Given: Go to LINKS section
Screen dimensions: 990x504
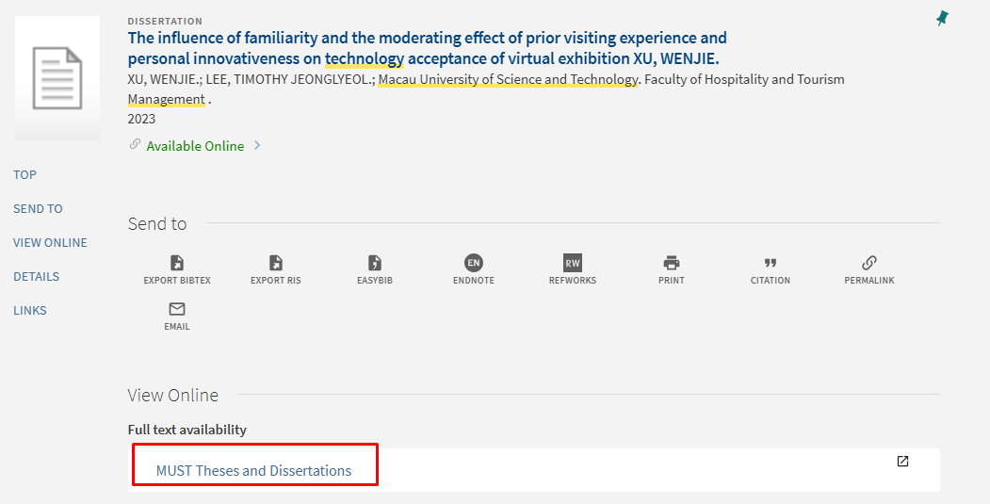Looking at the screenshot, I should (30, 310).
